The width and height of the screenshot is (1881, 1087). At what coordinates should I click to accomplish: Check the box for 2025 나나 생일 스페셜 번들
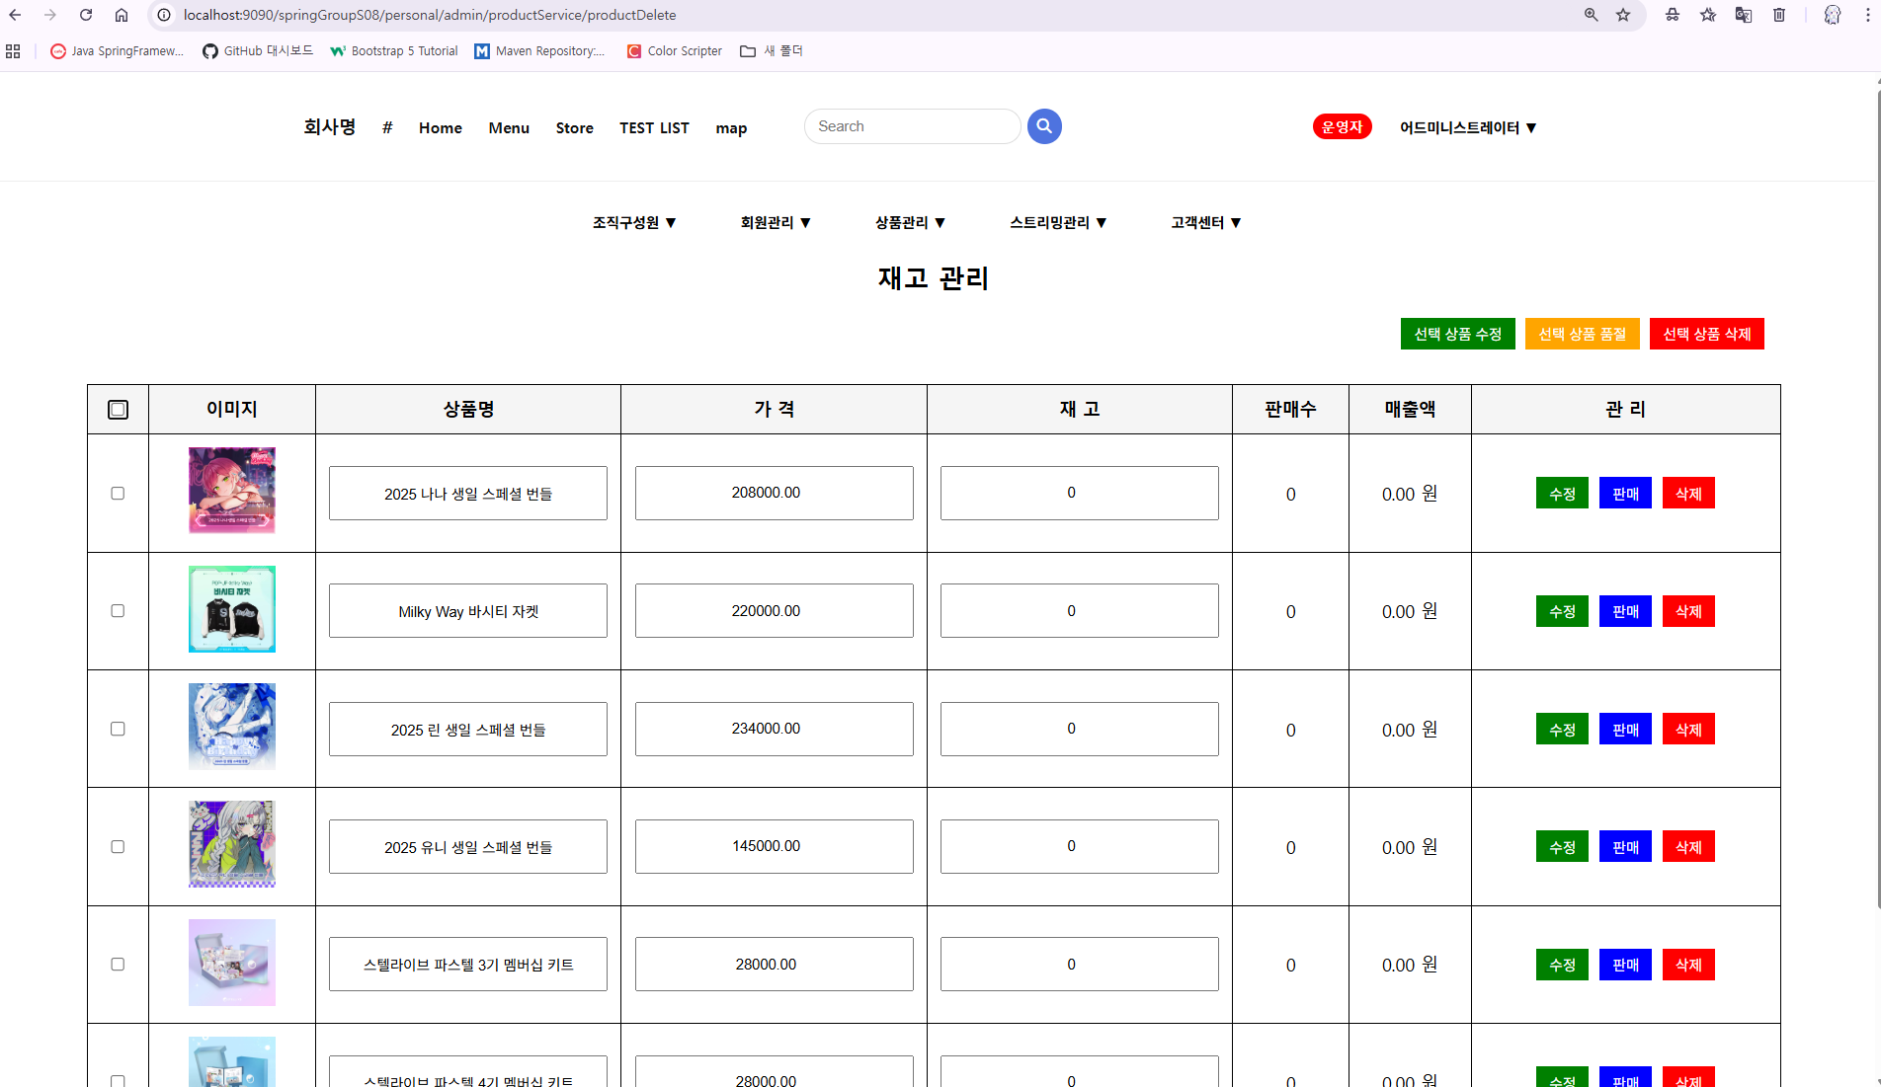(x=118, y=494)
